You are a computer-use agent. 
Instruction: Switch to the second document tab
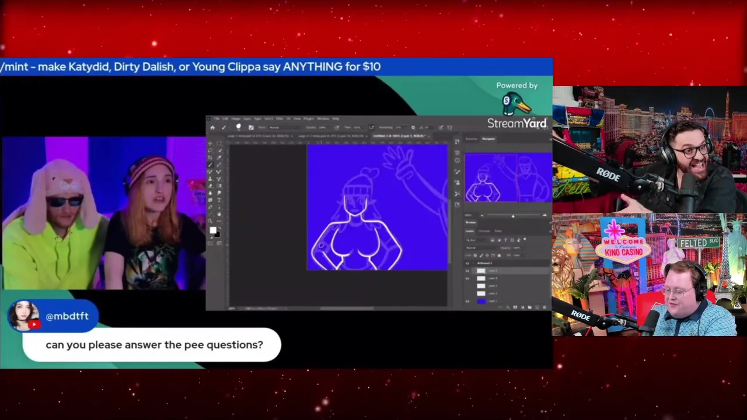332,136
